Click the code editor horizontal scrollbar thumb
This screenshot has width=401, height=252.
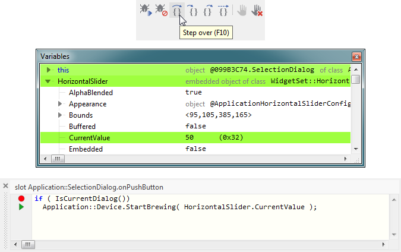[x=28, y=244]
